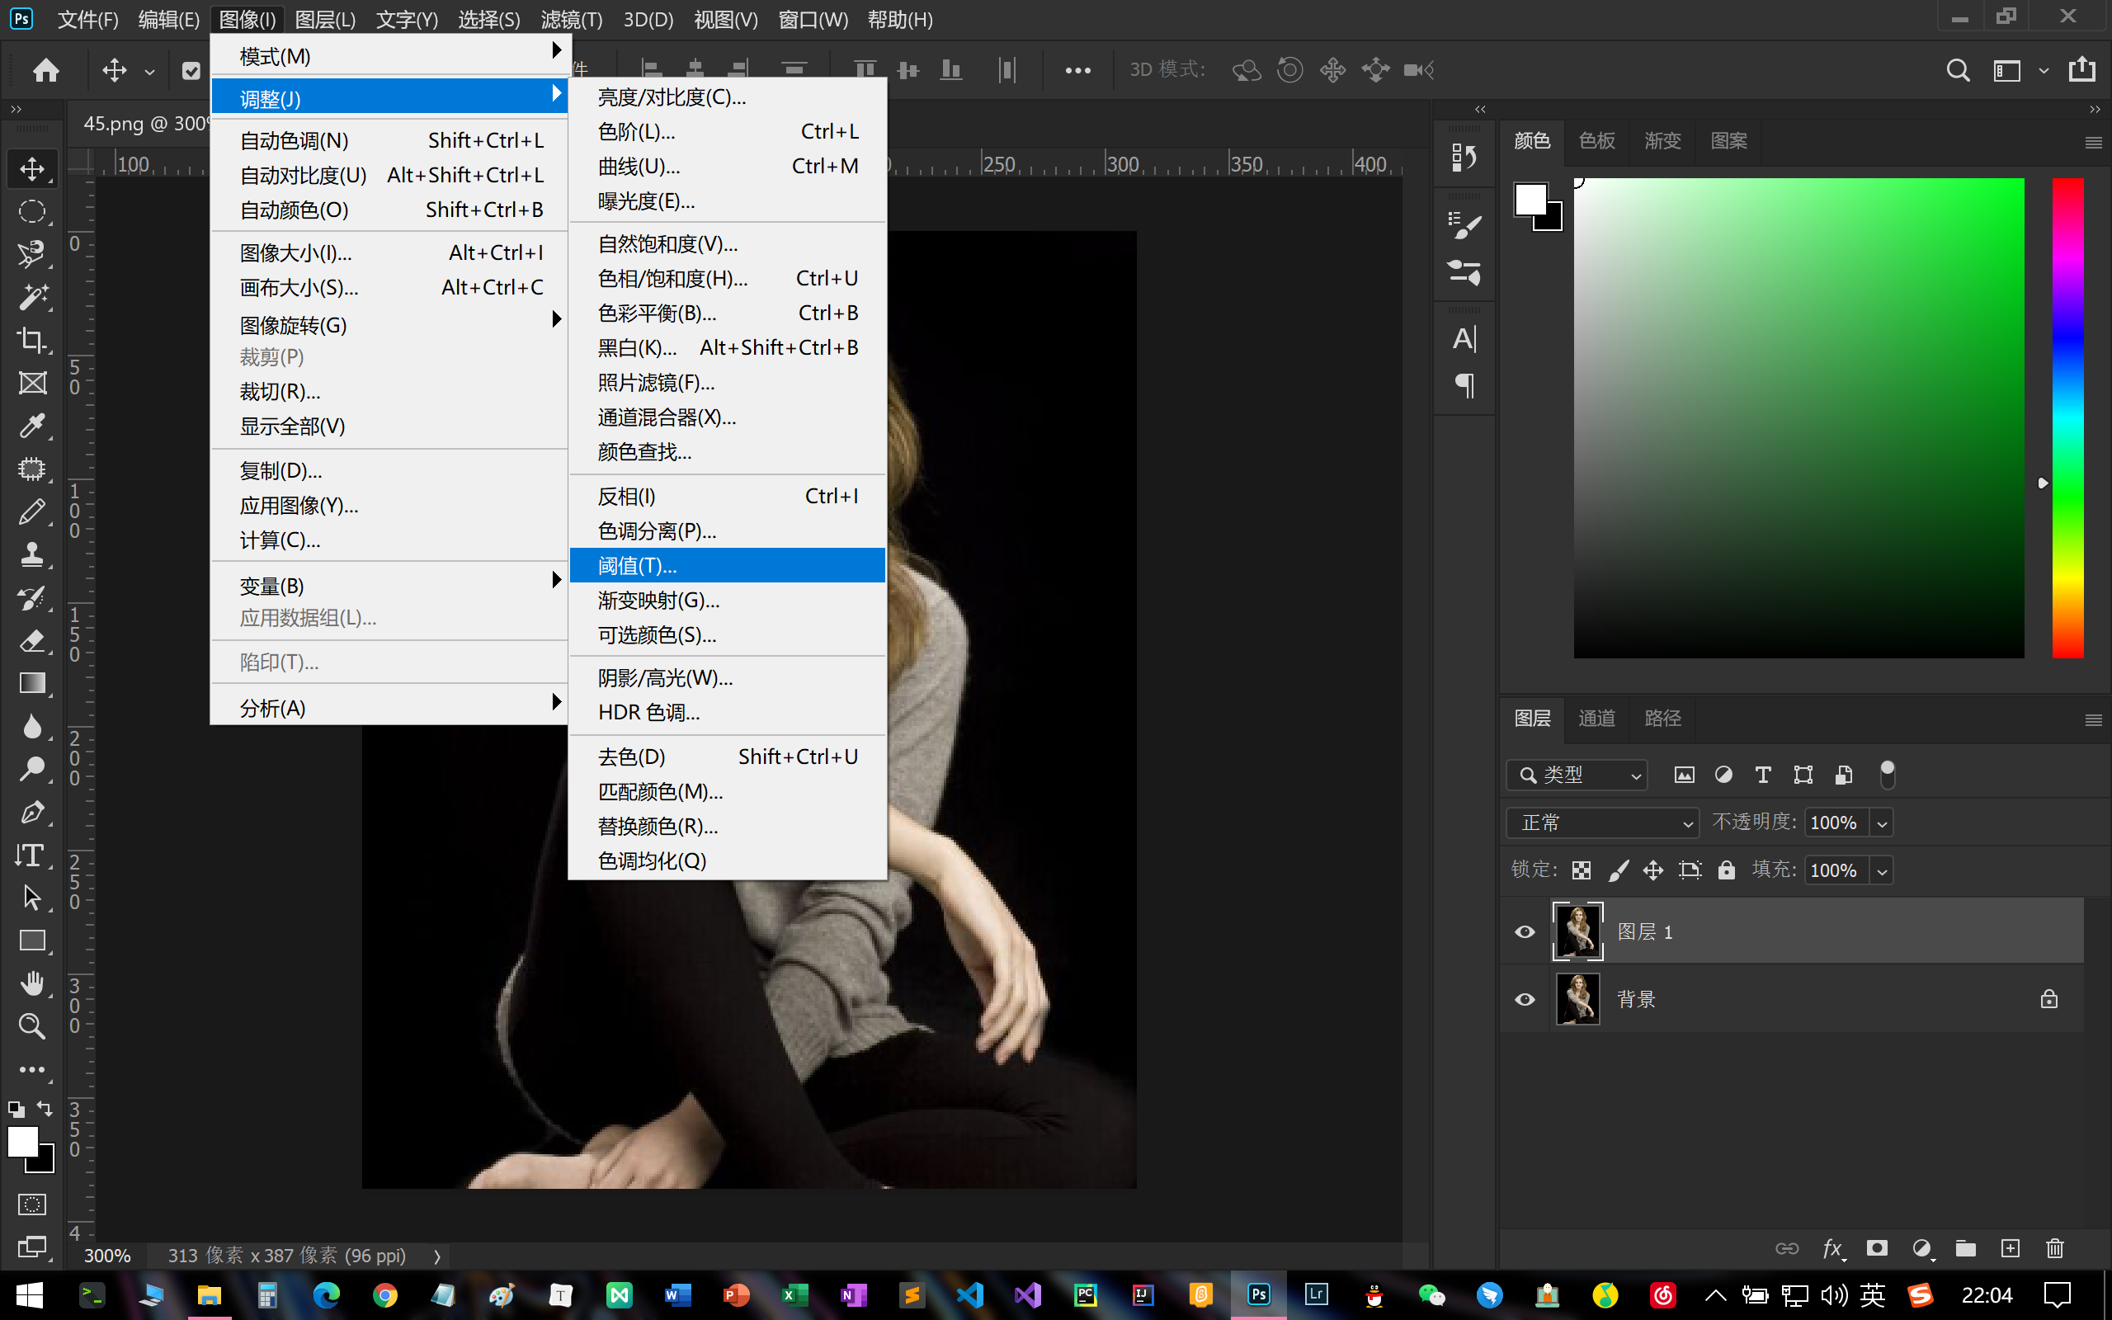Open the Paragraph panel icon
Screen dimensions: 2112x1320
(x=1464, y=385)
